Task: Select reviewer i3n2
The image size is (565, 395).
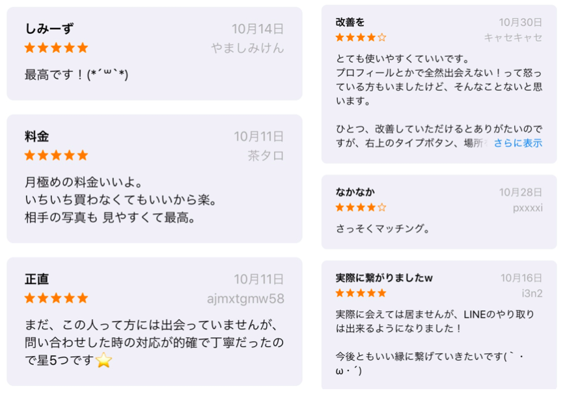Action: pyautogui.click(x=532, y=294)
